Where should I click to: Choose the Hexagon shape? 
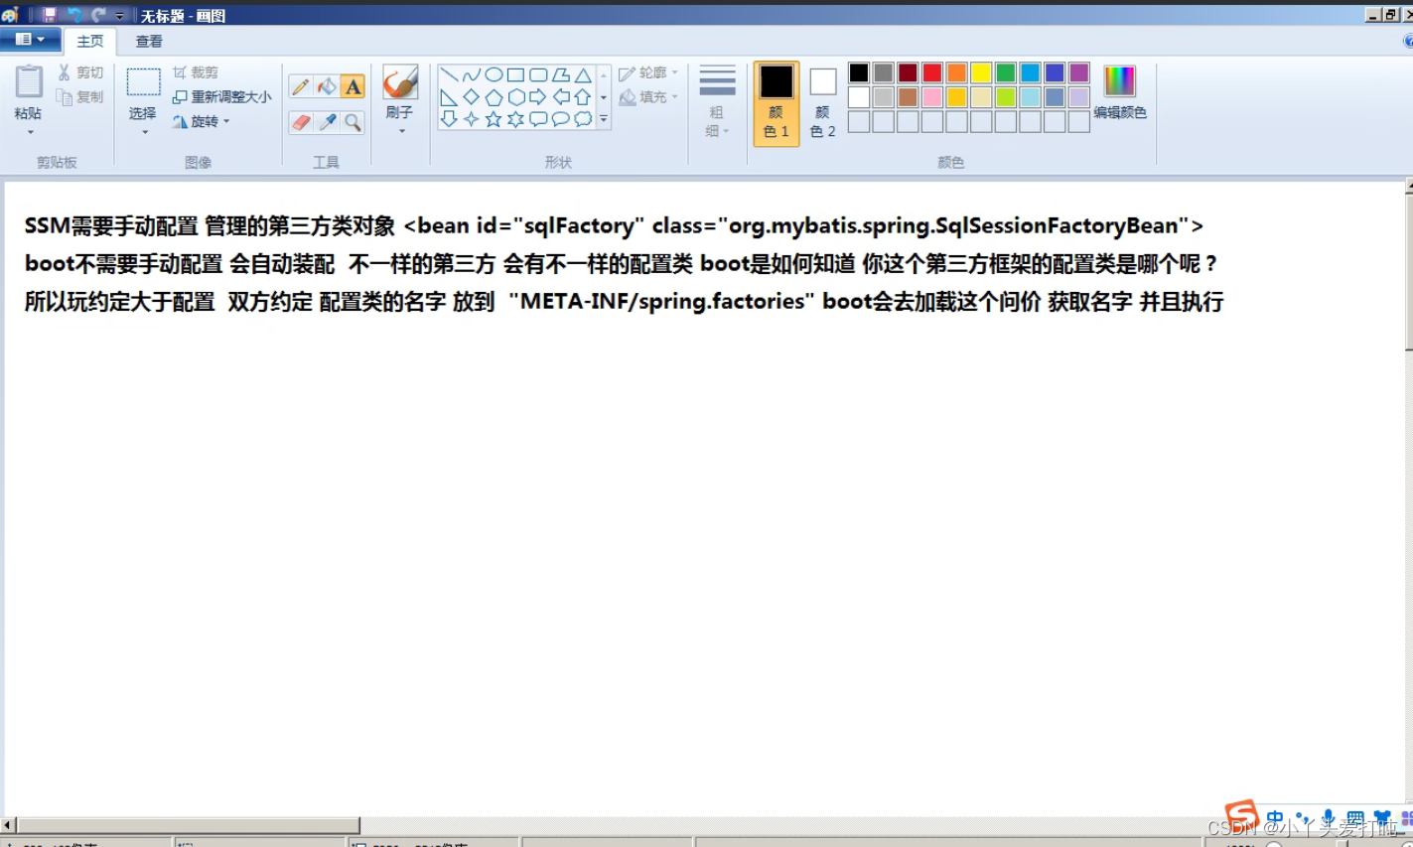click(x=516, y=97)
